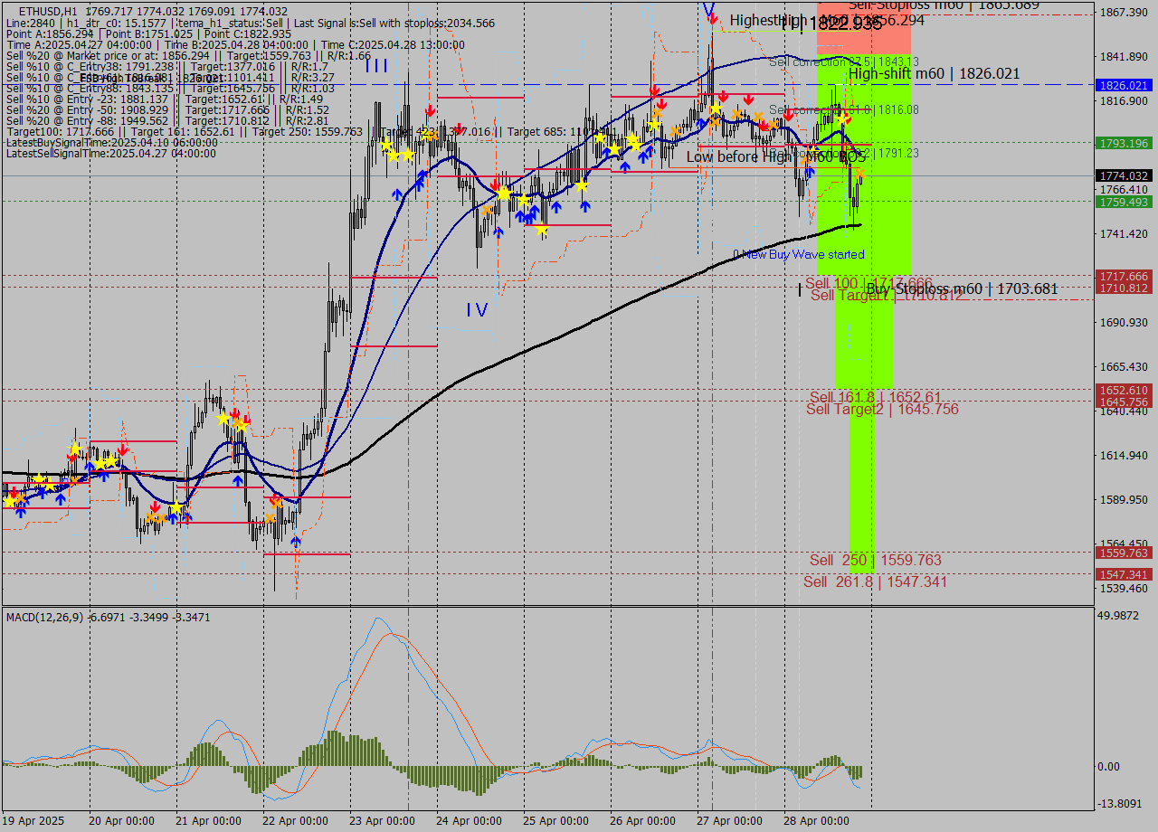Select the current price 1774.032 axis tag
Viewport: 1158px width, 832px height.
point(1122,175)
